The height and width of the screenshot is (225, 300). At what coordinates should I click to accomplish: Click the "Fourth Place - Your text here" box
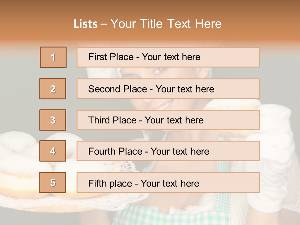click(x=168, y=151)
